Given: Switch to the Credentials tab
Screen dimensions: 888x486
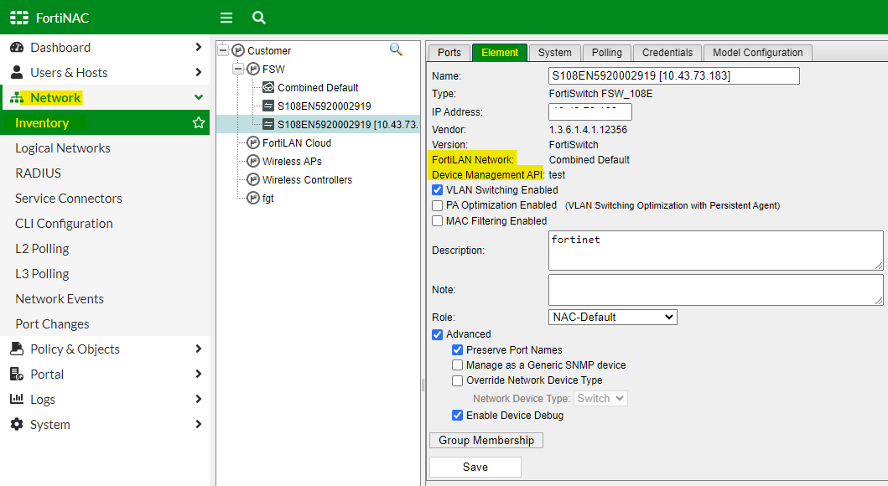Looking at the screenshot, I should pos(667,52).
